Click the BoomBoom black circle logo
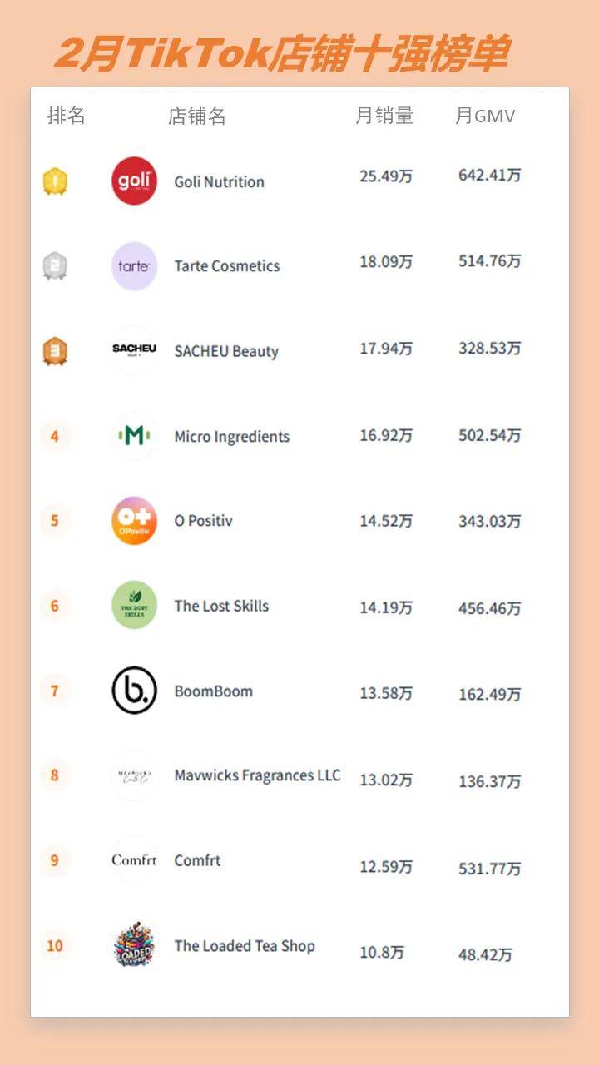 (x=134, y=690)
